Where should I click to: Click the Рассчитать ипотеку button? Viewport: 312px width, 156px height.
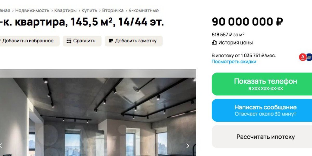pos(262,137)
